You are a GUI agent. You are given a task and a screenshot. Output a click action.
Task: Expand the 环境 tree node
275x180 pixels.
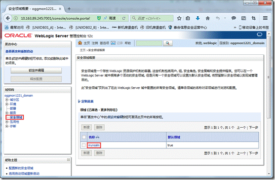point(6,104)
